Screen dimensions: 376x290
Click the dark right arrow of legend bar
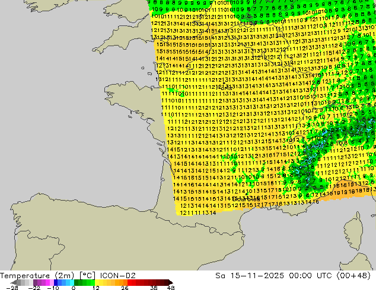[171, 282]
